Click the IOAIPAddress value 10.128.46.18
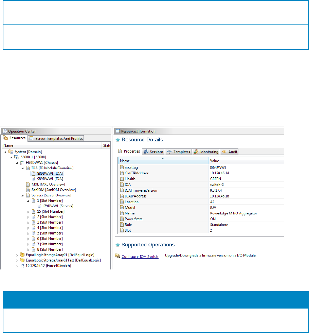Image resolution: width=309 pixels, height=333 pixels. coord(219,196)
